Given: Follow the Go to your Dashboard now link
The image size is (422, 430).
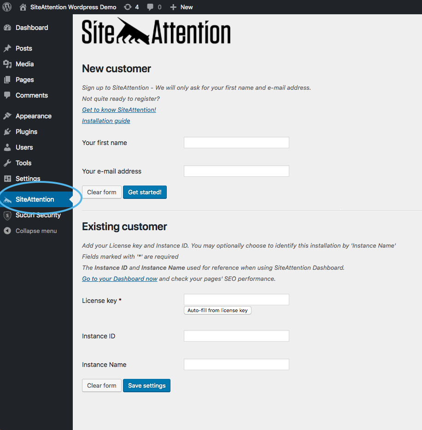Looking at the screenshot, I should click(x=120, y=279).
